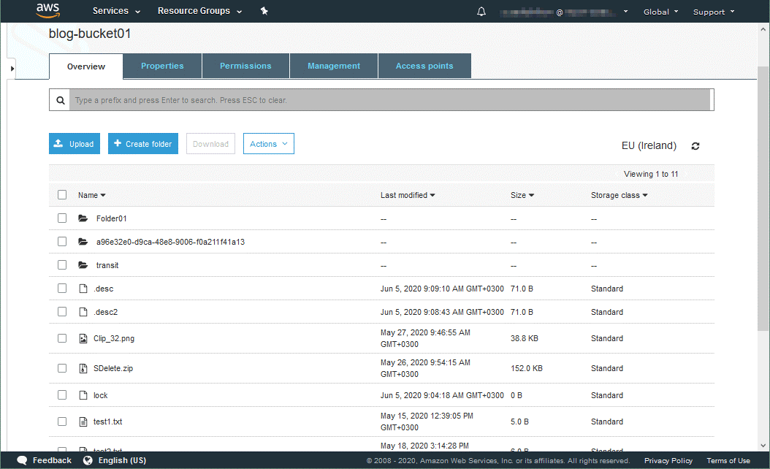Click the globe language icon
The image size is (770, 469).
click(88, 460)
